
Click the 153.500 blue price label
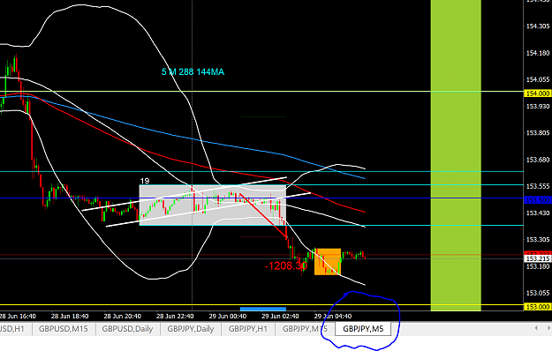[x=538, y=200]
